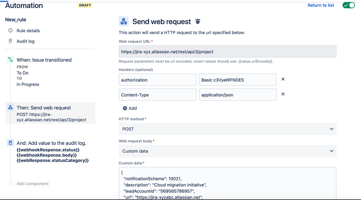
Task: Edit the application/json header value field
Action: 238,95
